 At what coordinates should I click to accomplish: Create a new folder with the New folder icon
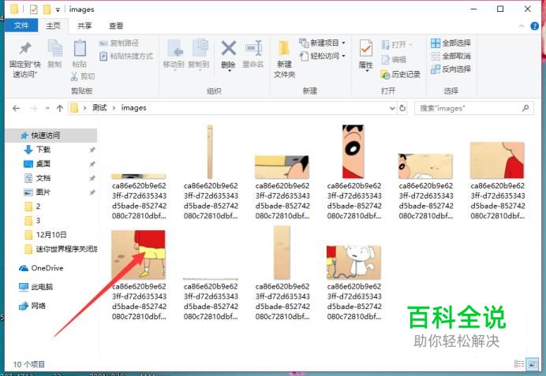[284, 49]
